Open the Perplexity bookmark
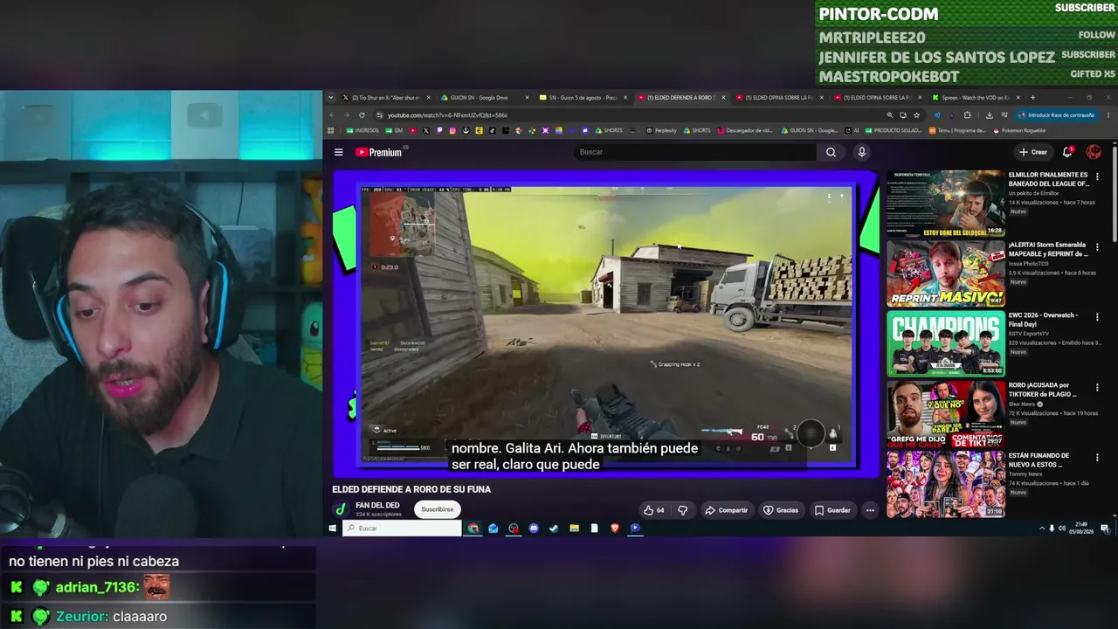1118x629 pixels. tap(661, 131)
